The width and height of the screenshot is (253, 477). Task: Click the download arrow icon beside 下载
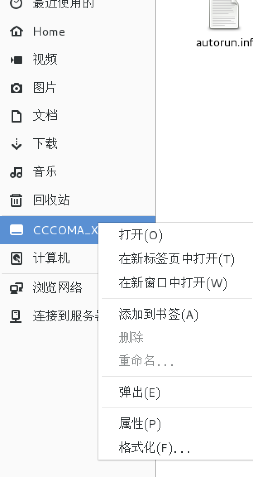17,144
